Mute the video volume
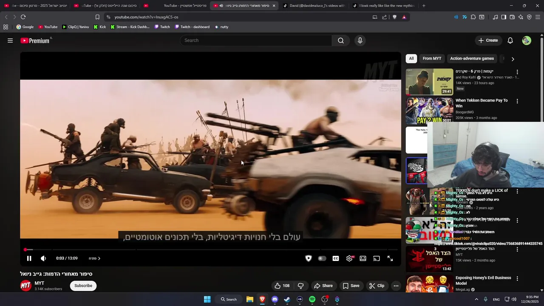 click(43, 258)
